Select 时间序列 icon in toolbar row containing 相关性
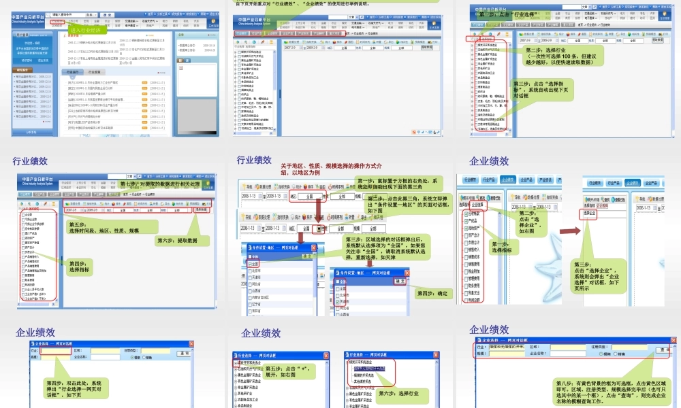The image size is (681, 408). click(336, 217)
